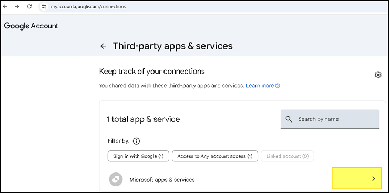389x193 pixels.
Task: Click the Keep track of your connections heading
Action: (152, 72)
